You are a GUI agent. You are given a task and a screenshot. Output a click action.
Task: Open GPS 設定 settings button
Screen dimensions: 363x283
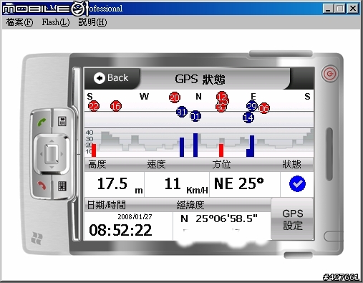point(292,219)
